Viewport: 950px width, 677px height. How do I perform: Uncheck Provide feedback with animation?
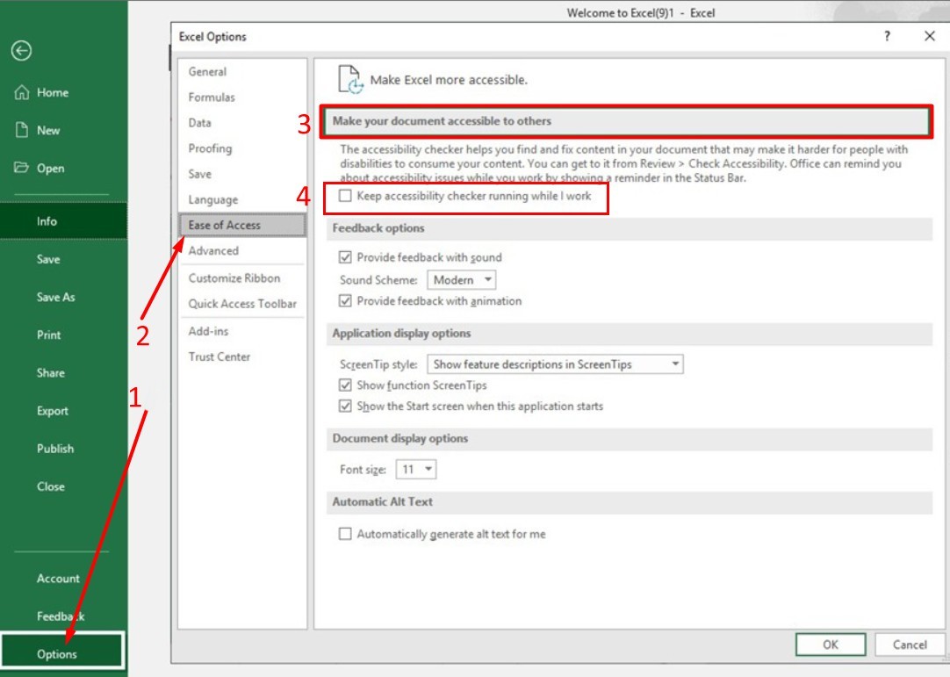[x=345, y=301]
